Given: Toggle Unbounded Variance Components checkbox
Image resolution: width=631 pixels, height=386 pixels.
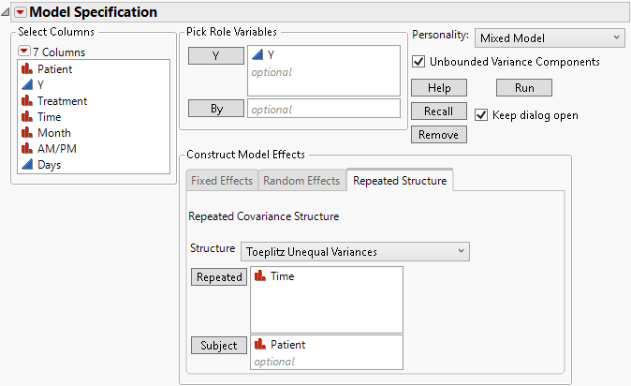Looking at the screenshot, I should coord(418,62).
